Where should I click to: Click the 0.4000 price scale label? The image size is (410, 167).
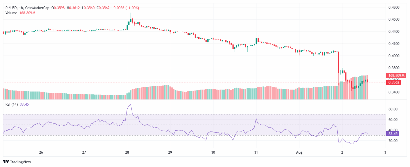coord(393,56)
